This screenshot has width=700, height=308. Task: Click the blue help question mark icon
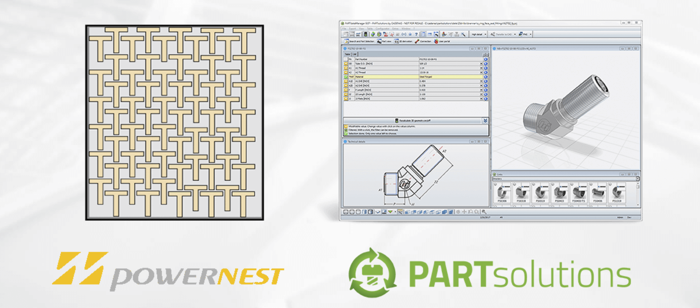416,34
